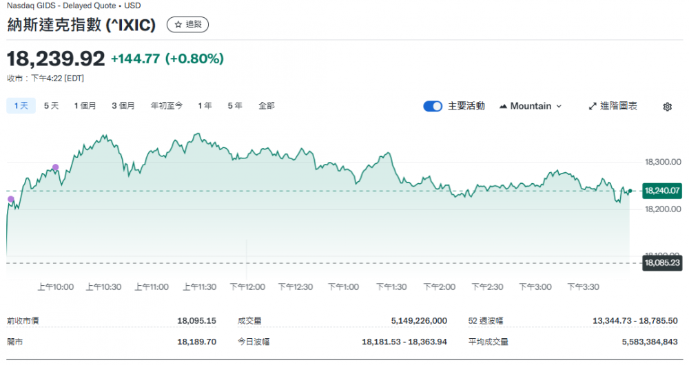Viewport: 689px width, 365px height.
Task: Click the 18,085.23 previous close price label
Action: point(661,262)
